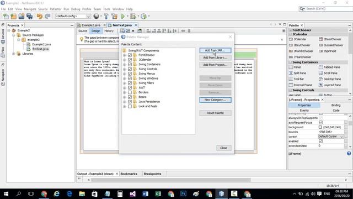The width and height of the screenshot is (353, 199).
Task: Toggle the autoRequestFocus property checkbox
Action: click(320, 123)
